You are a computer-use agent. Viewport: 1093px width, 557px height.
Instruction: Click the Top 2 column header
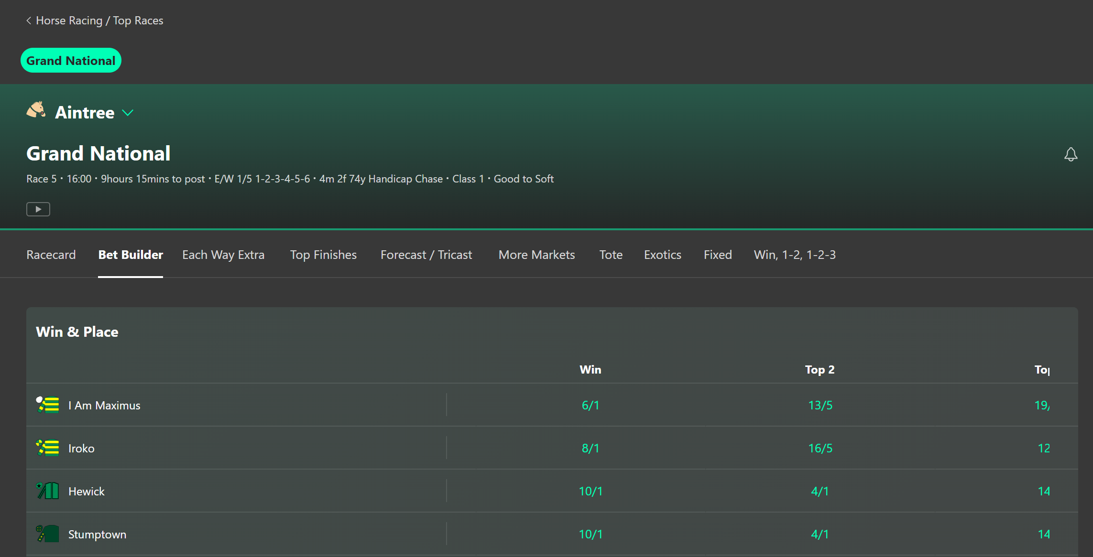(820, 369)
